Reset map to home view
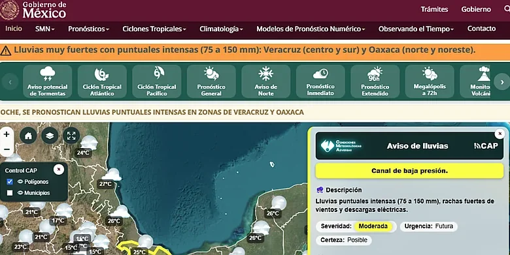The width and height of the screenshot is (510, 255). click(28, 136)
